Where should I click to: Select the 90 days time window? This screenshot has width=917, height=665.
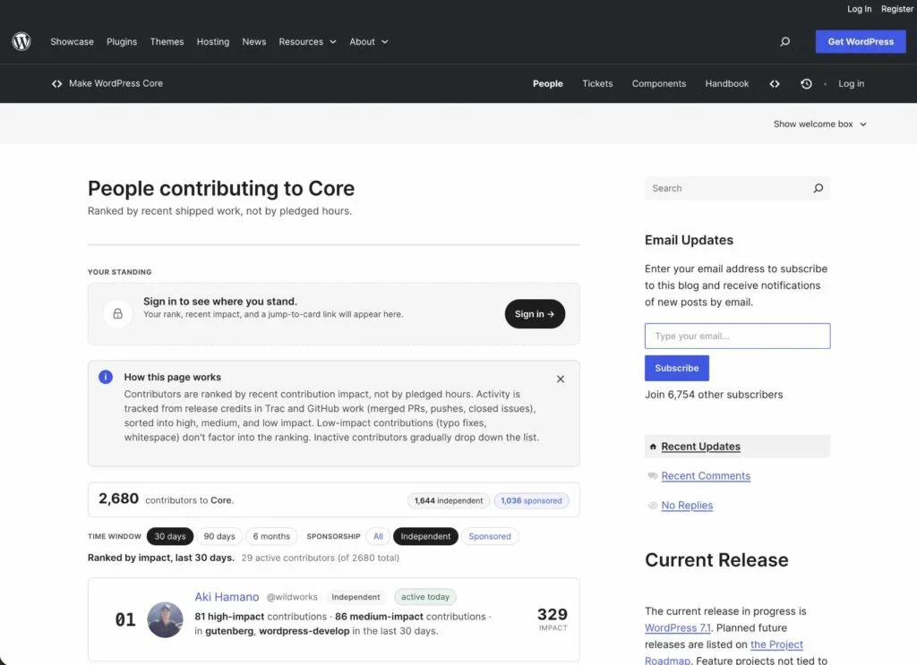click(219, 536)
